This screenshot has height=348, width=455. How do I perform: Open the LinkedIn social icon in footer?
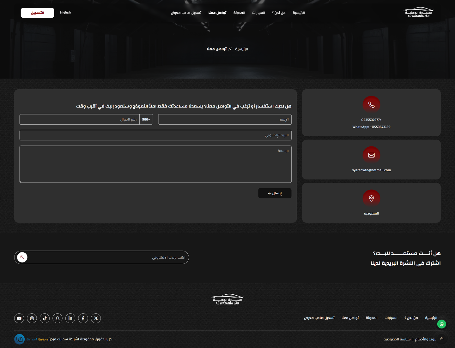pos(70,318)
